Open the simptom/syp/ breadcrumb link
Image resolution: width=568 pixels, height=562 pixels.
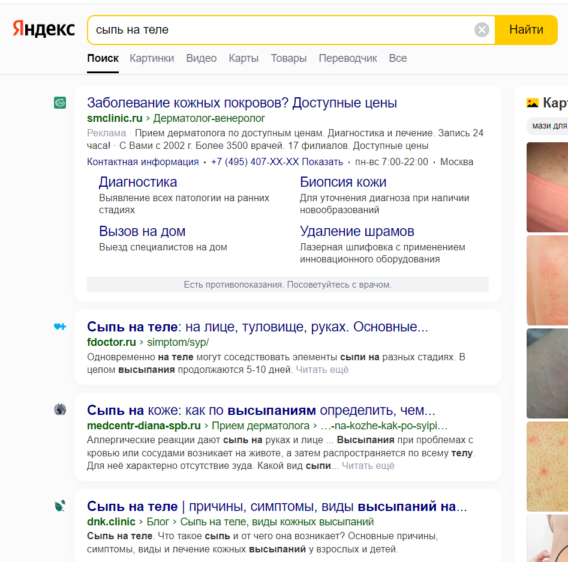(178, 342)
